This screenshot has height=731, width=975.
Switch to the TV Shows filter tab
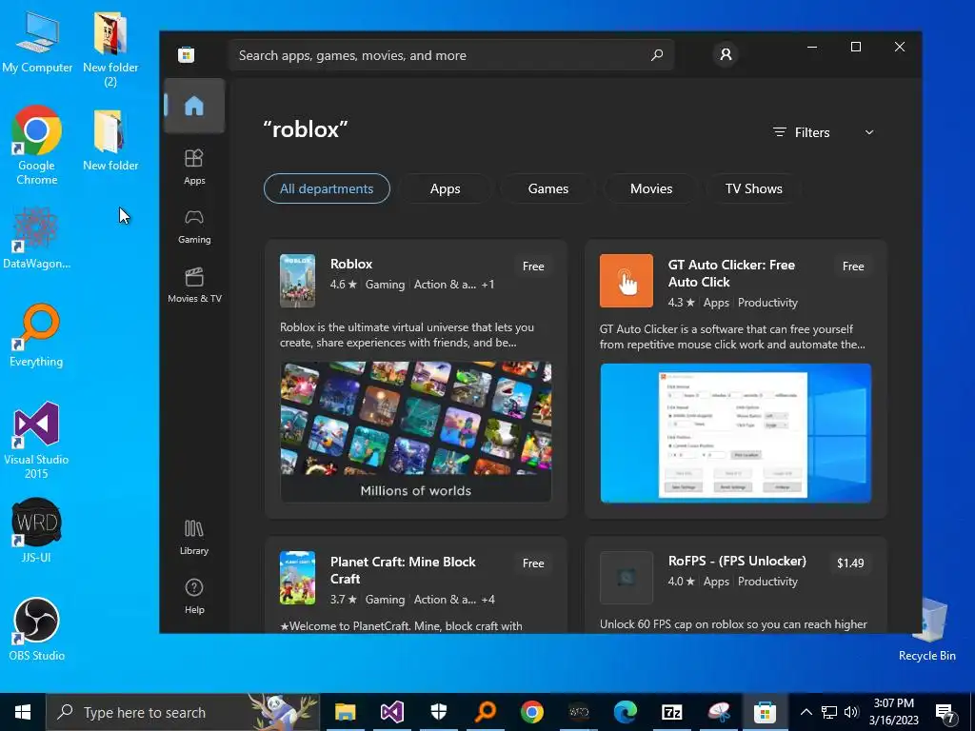754,188
